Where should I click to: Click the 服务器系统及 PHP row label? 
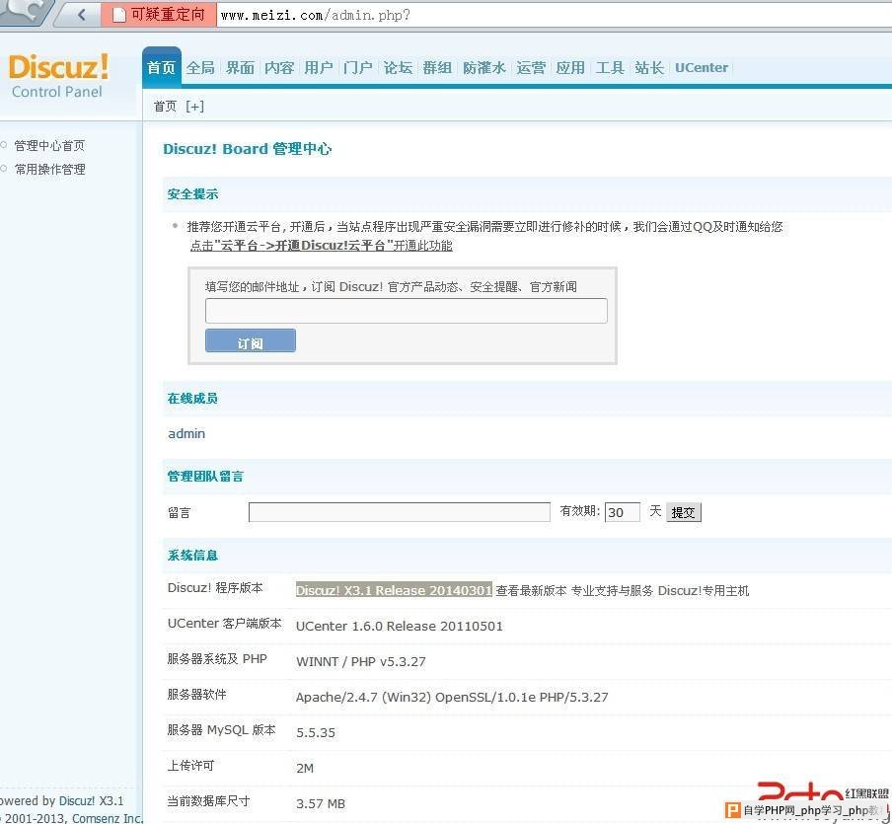[217, 659]
